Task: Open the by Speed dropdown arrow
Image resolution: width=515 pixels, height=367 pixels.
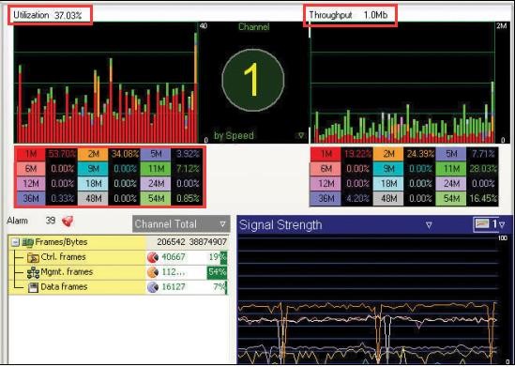Action: click(301, 135)
